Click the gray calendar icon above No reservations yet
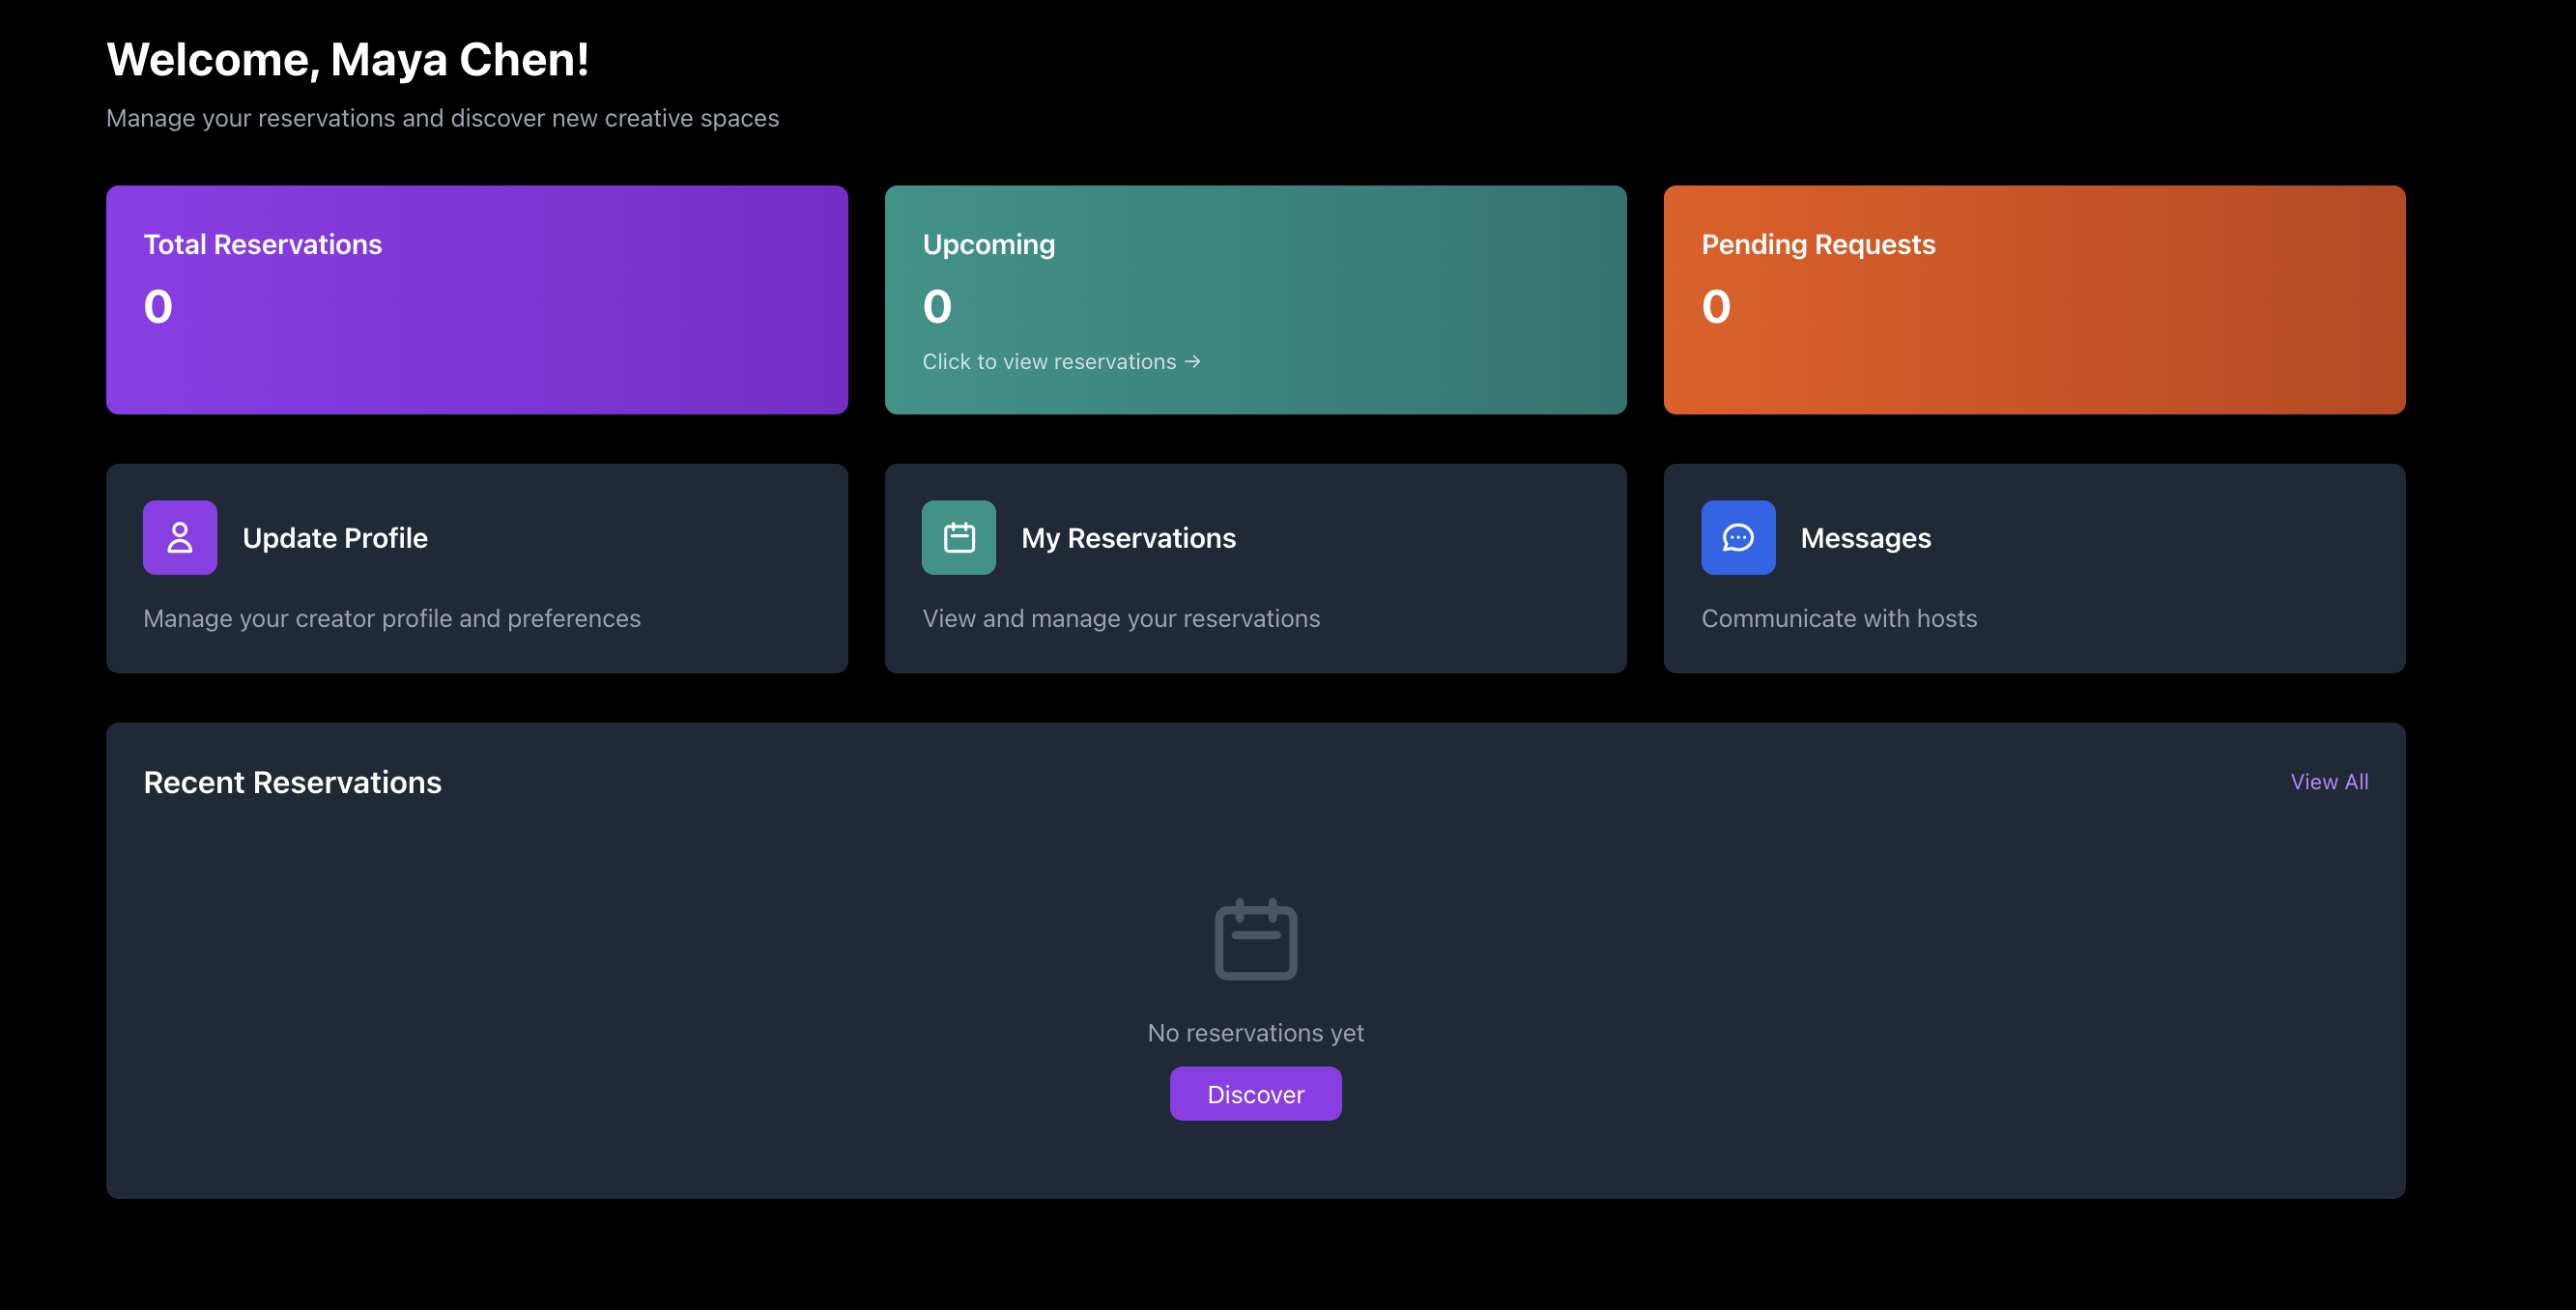 click(x=1255, y=938)
